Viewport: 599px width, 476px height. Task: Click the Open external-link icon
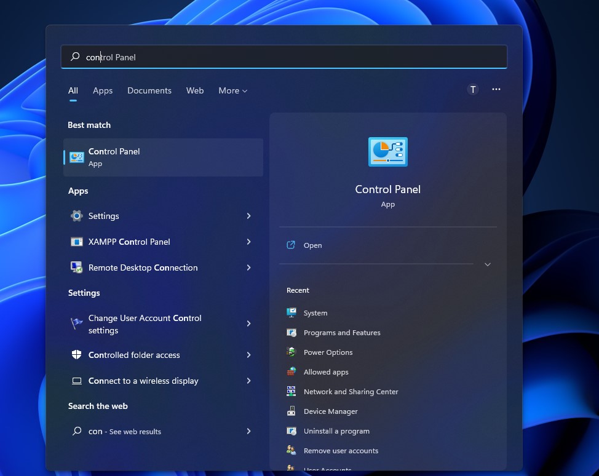[x=291, y=245]
